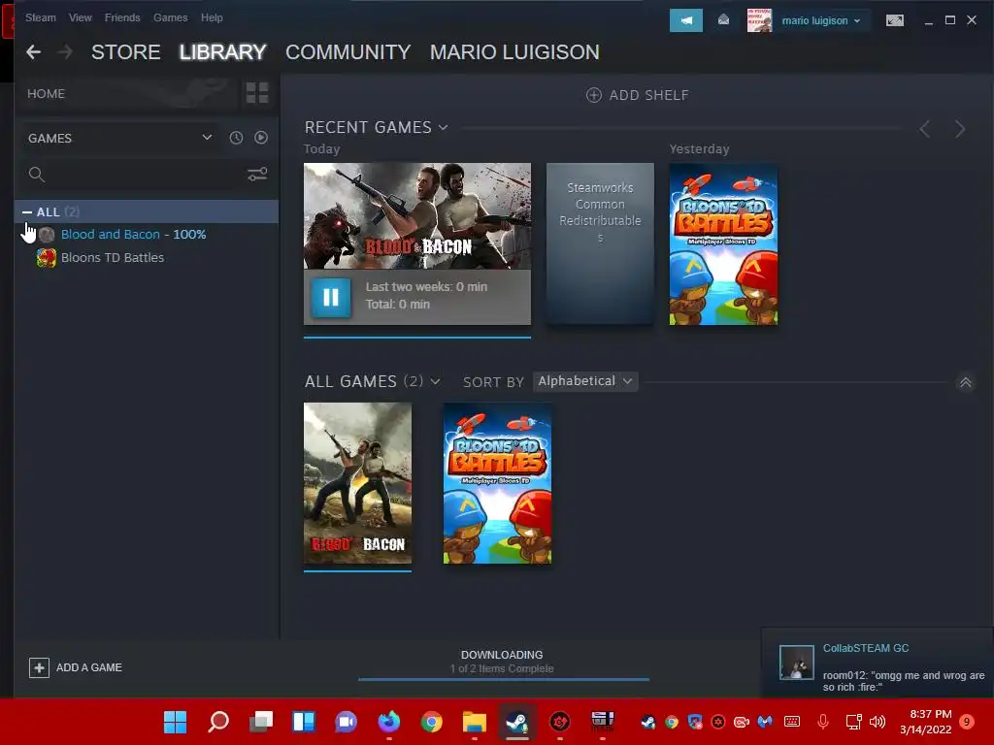The width and height of the screenshot is (994, 745).
Task: Go back using the left arrow
Action: coord(34,52)
